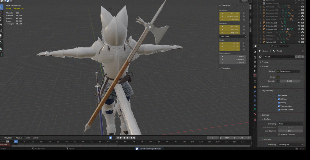Open the Modifiers wrench properties tab
The width and height of the screenshot is (310, 160).
point(255,91)
